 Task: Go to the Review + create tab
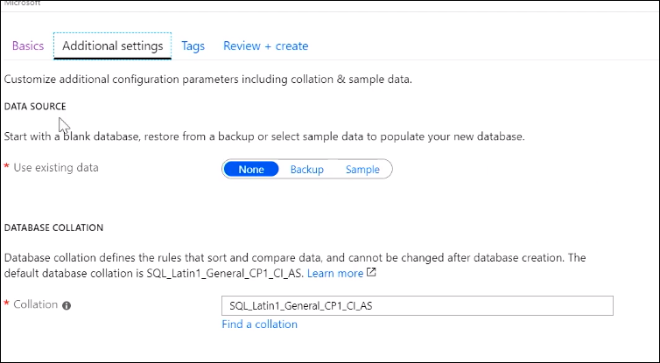pyautogui.click(x=265, y=45)
